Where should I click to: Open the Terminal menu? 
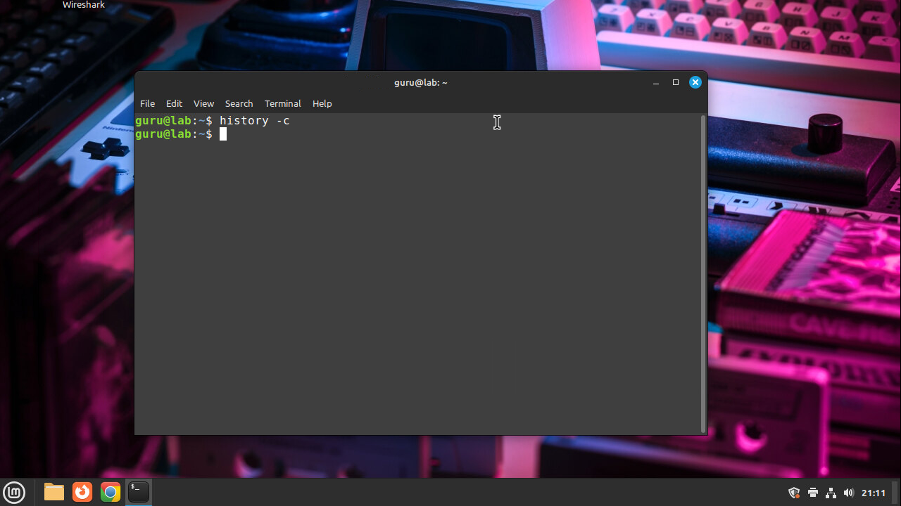click(282, 103)
